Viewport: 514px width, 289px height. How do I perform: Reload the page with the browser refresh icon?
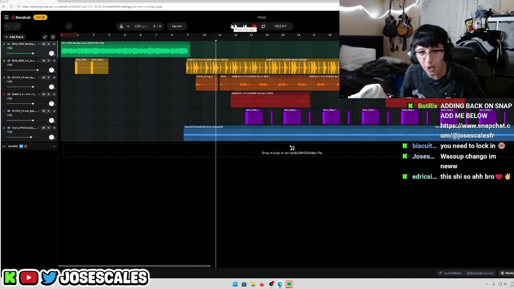(11, 6)
